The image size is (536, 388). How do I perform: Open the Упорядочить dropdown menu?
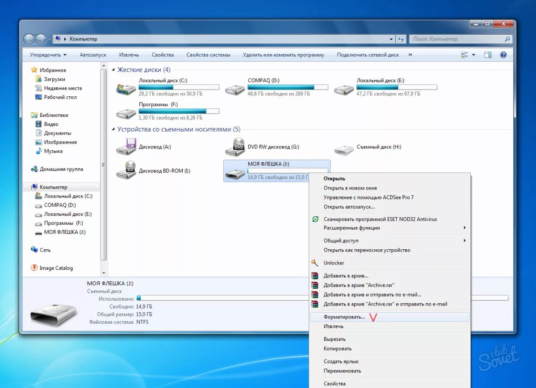(x=48, y=55)
